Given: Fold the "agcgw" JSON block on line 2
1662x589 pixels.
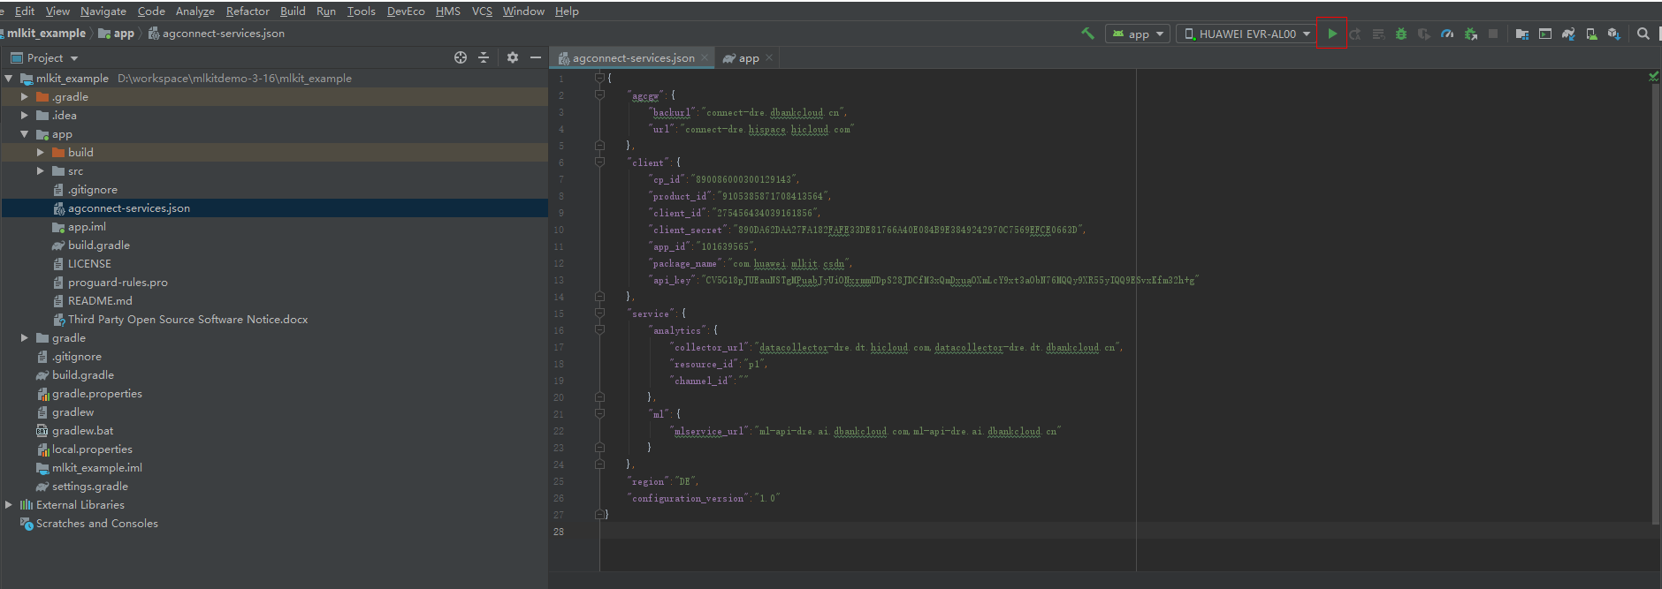Looking at the screenshot, I should point(599,95).
